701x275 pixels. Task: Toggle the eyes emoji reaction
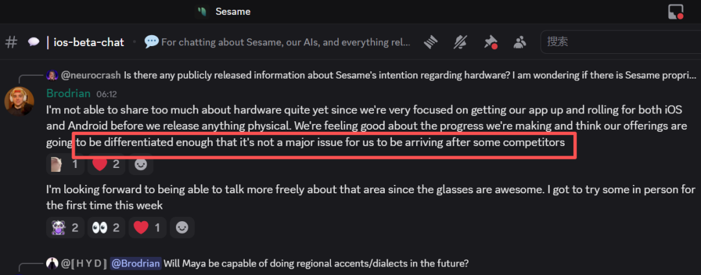pos(105,227)
